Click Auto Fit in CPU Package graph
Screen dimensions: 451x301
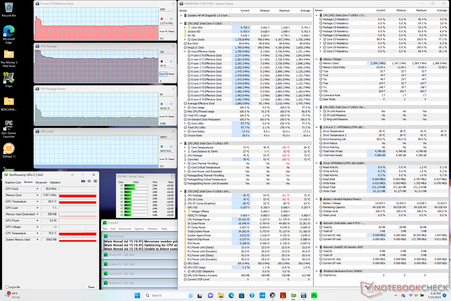click(x=163, y=74)
